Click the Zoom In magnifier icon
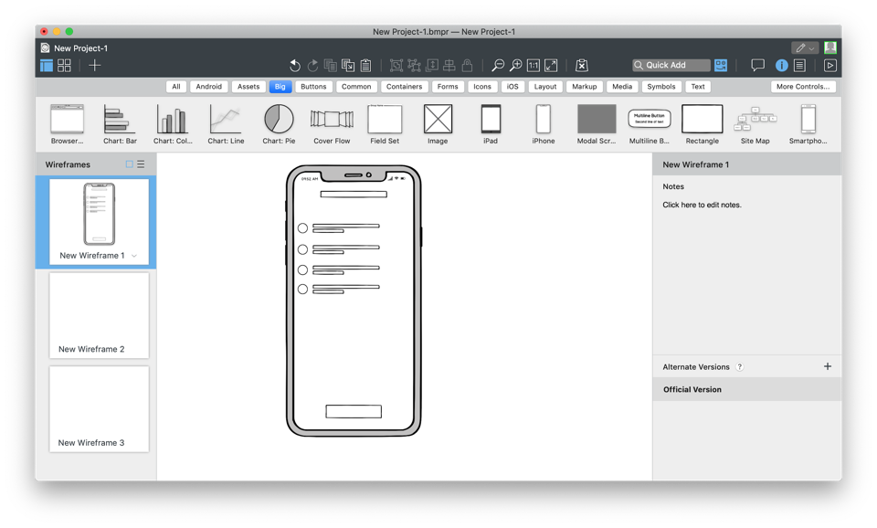The height and width of the screenshot is (528, 877). pos(515,66)
